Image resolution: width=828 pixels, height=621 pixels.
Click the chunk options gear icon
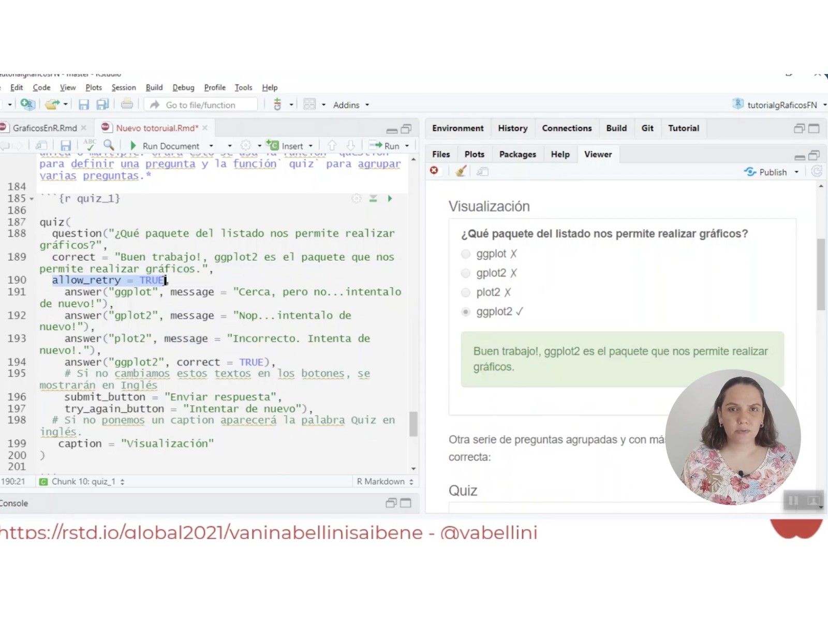point(357,198)
